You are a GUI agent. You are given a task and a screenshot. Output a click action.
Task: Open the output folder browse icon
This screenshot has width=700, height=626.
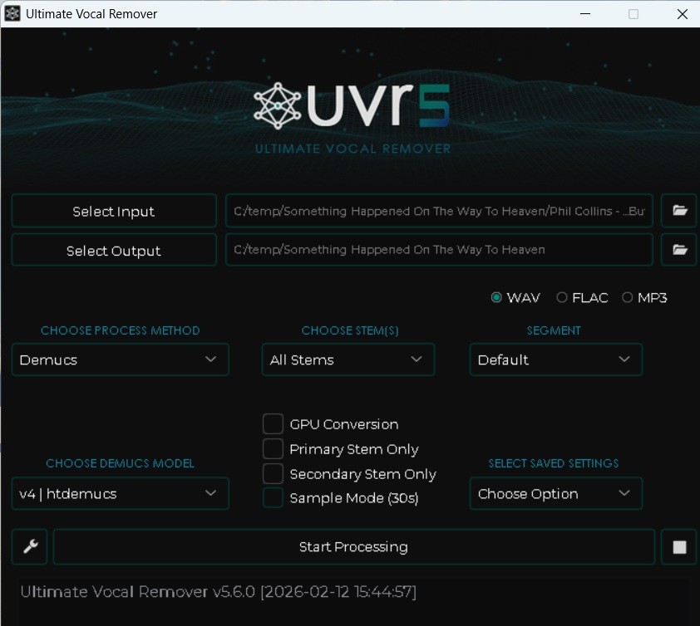(x=679, y=249)
